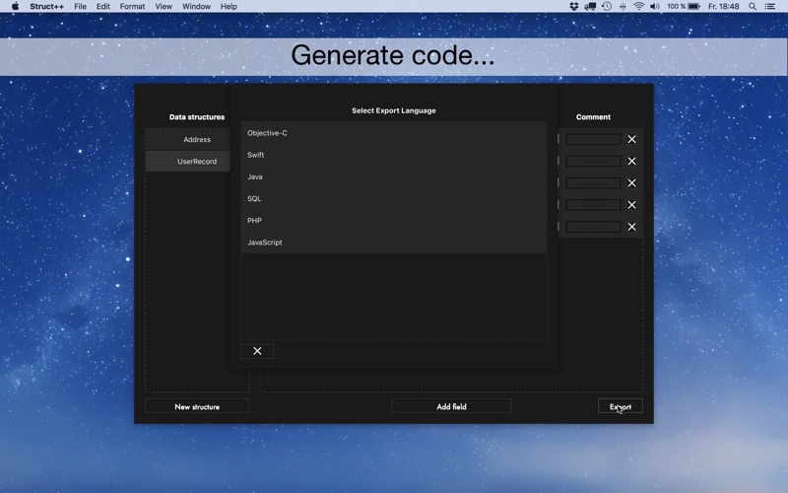Open the Wi-Fi status menu
This screenshot has height=493, width=788.
638,7
